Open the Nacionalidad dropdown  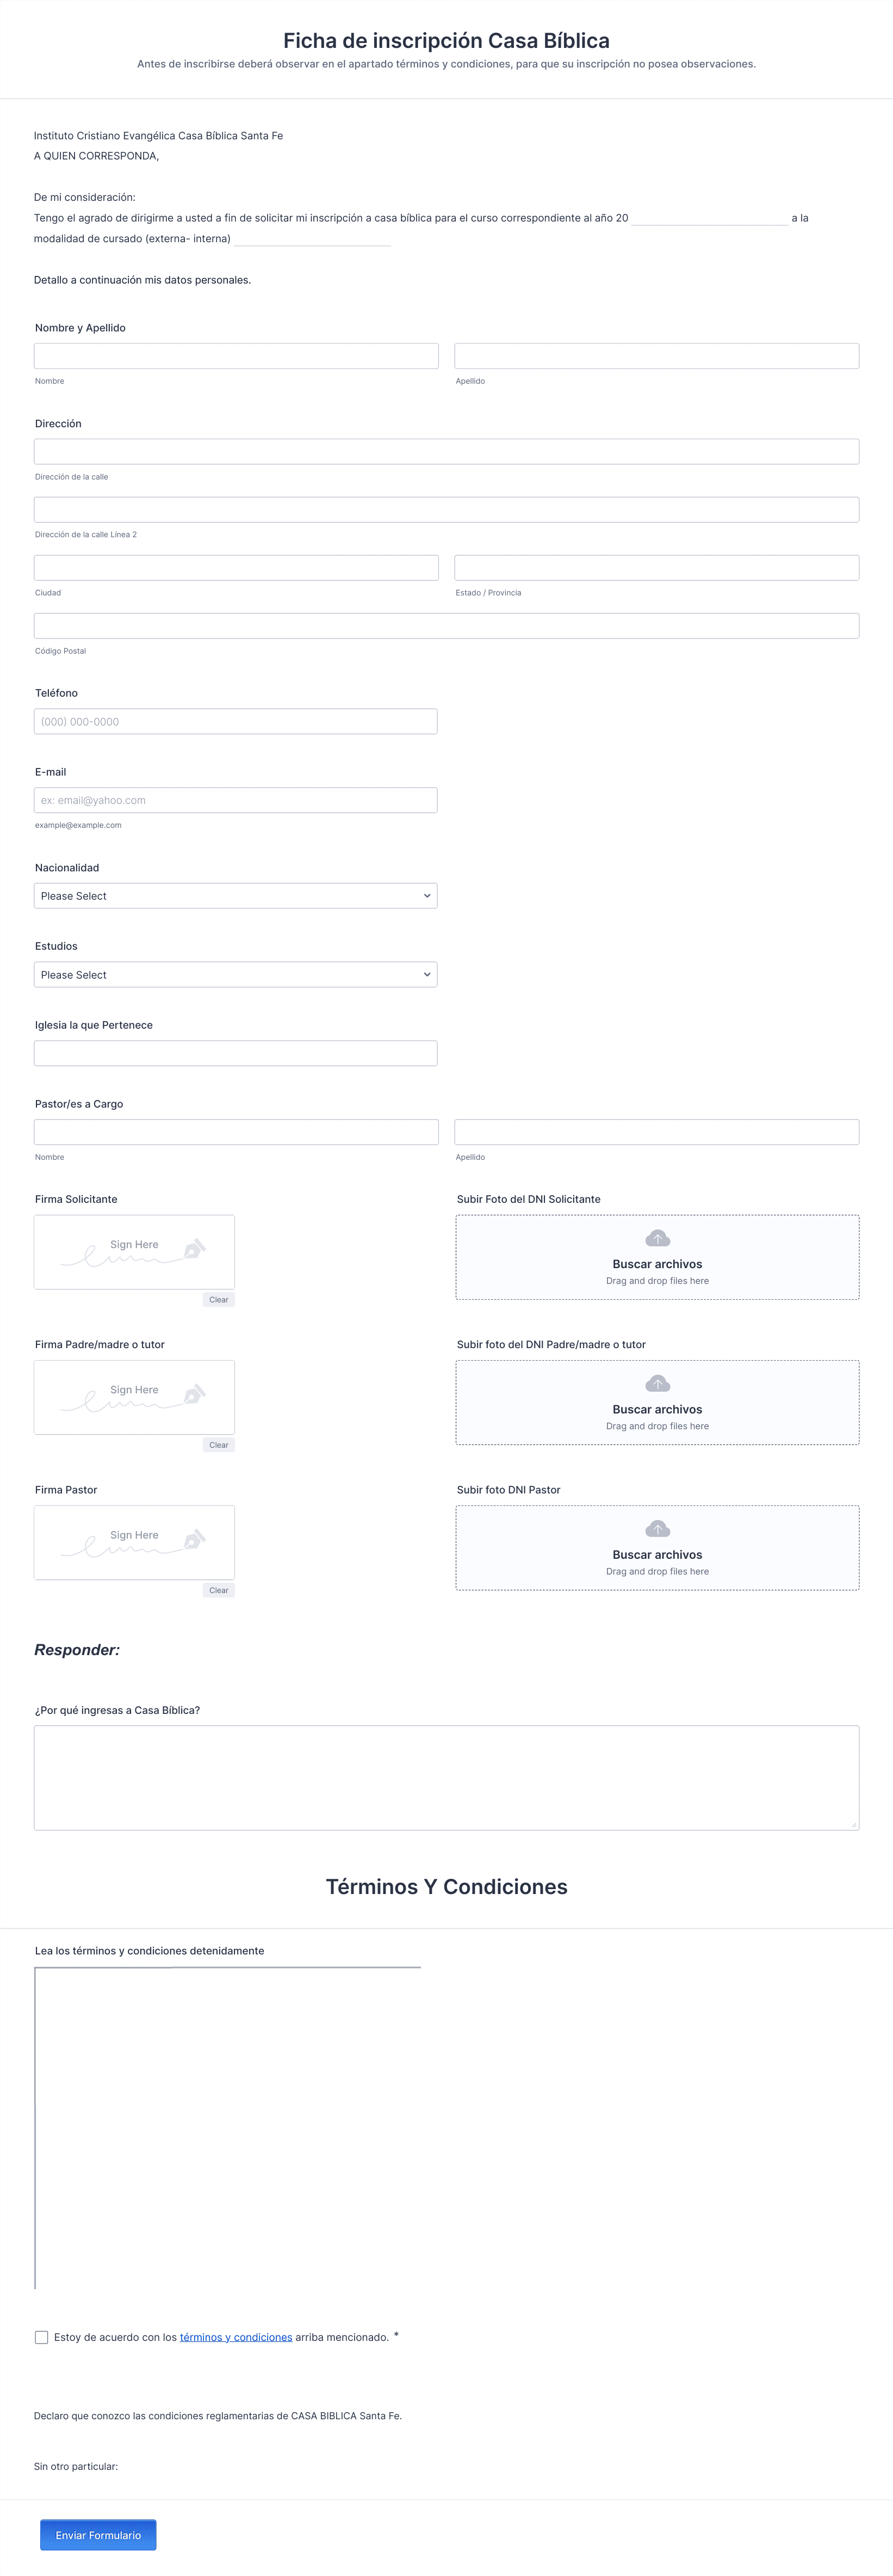pos(235,896)
